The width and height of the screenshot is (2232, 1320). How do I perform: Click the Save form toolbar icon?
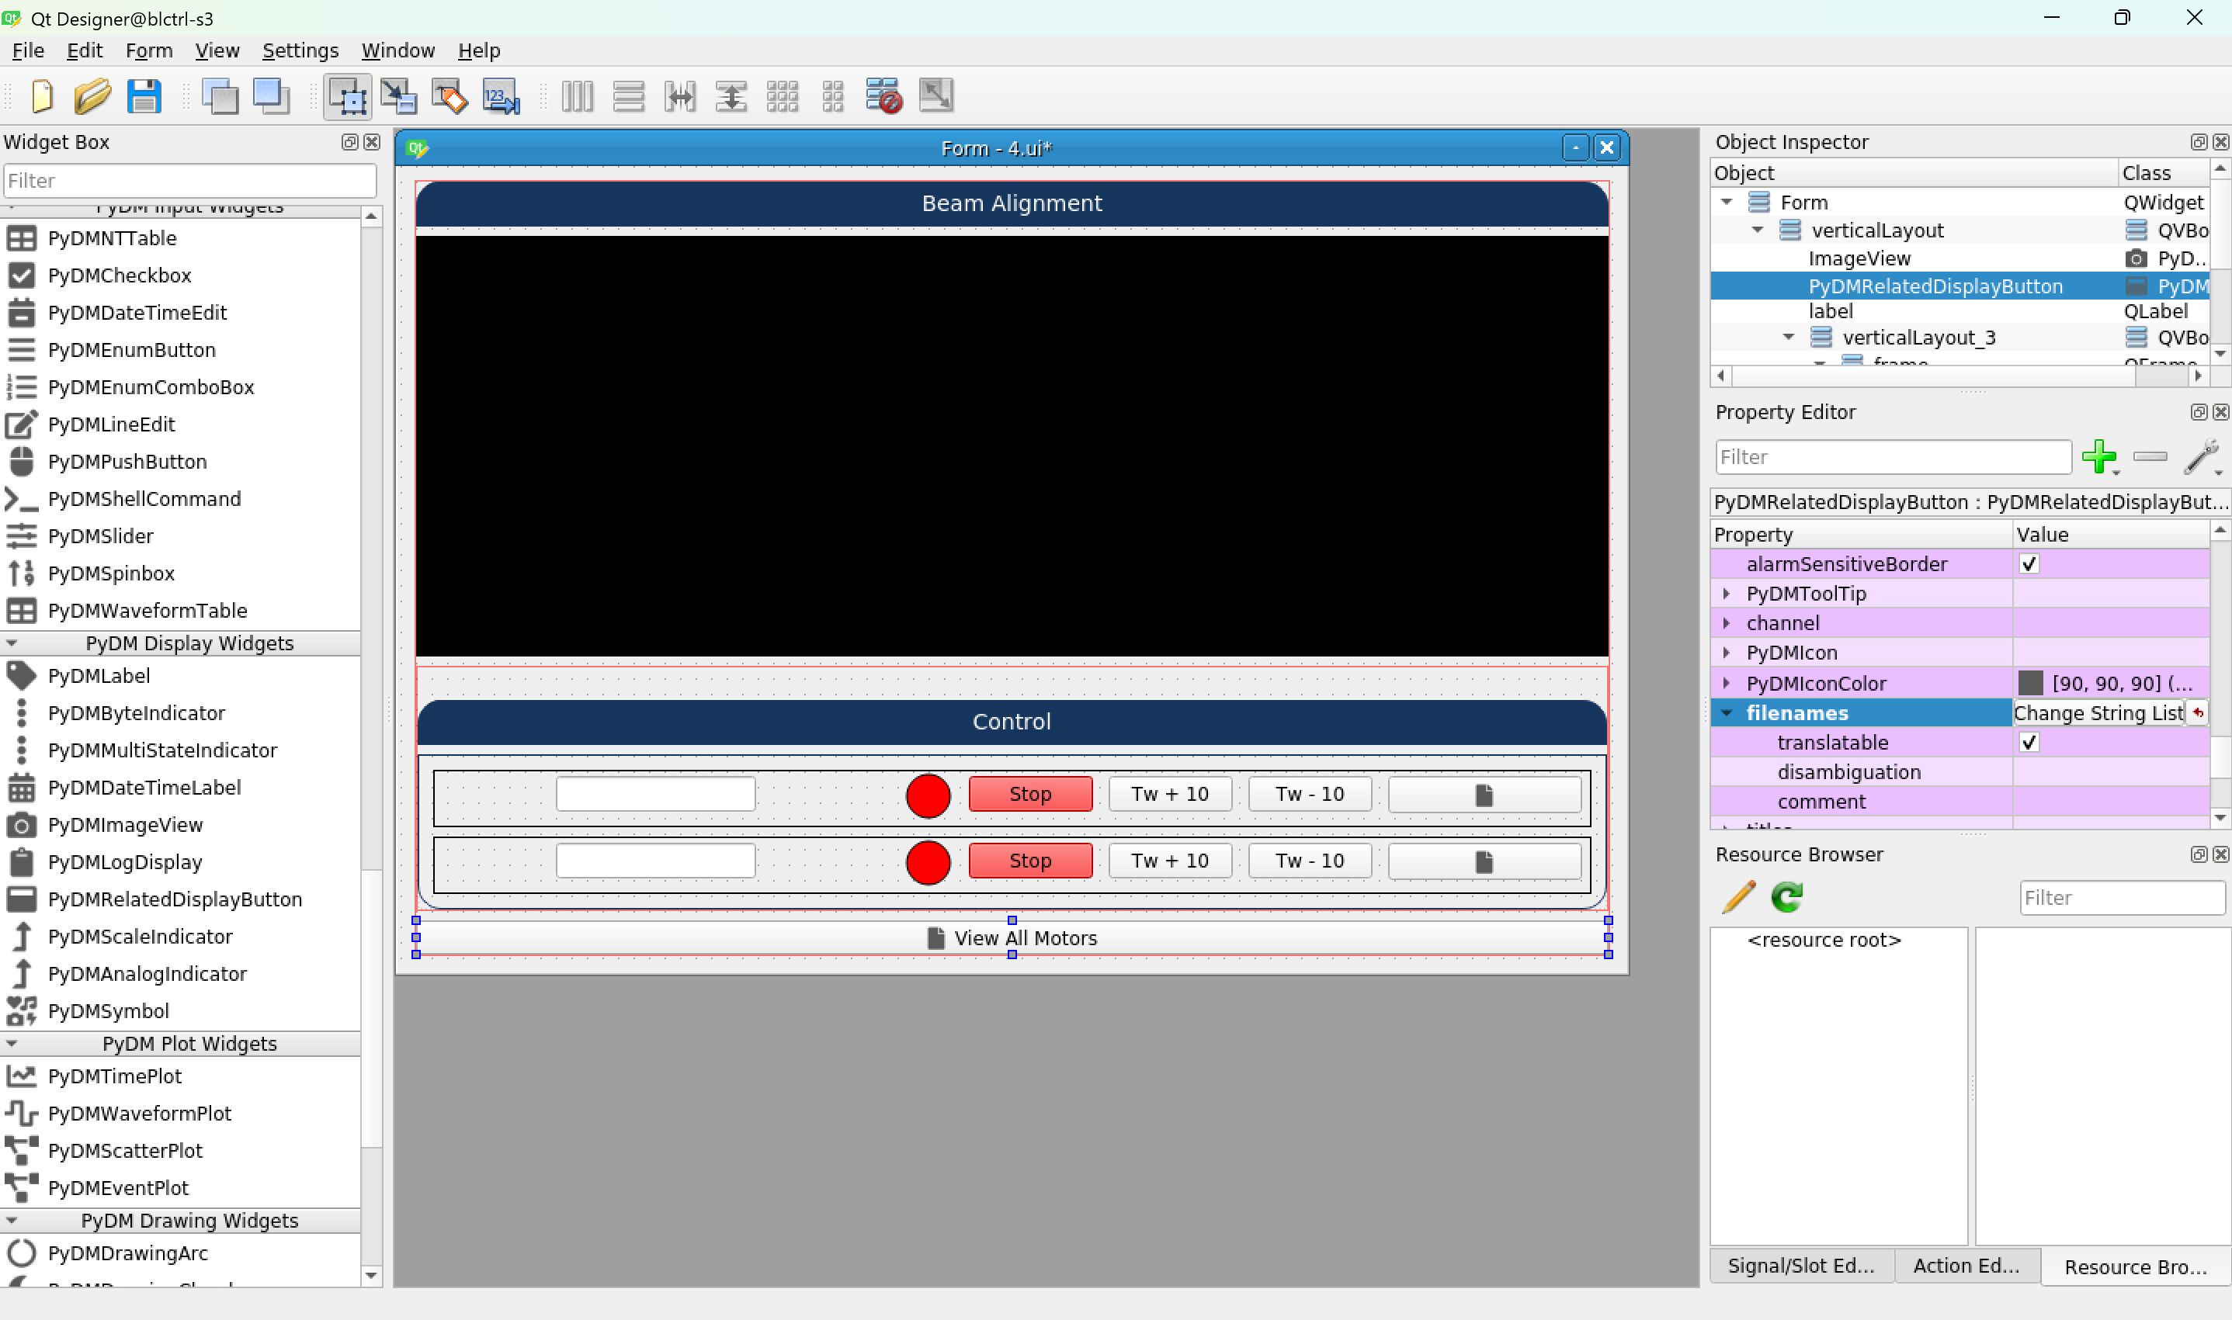tap(144, 95)
